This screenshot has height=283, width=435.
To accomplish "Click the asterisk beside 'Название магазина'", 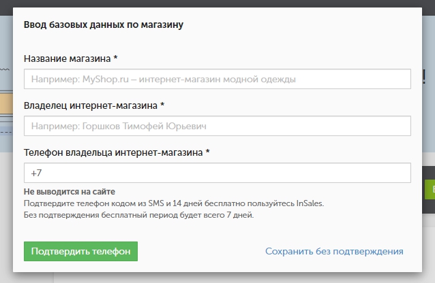I will [x=116, y=58].
